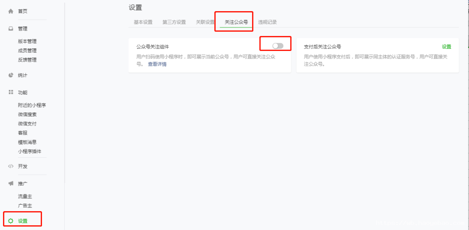Click the home icon beside 首页
The height and width of the screenshot is (230, 469).
[11, 12]
